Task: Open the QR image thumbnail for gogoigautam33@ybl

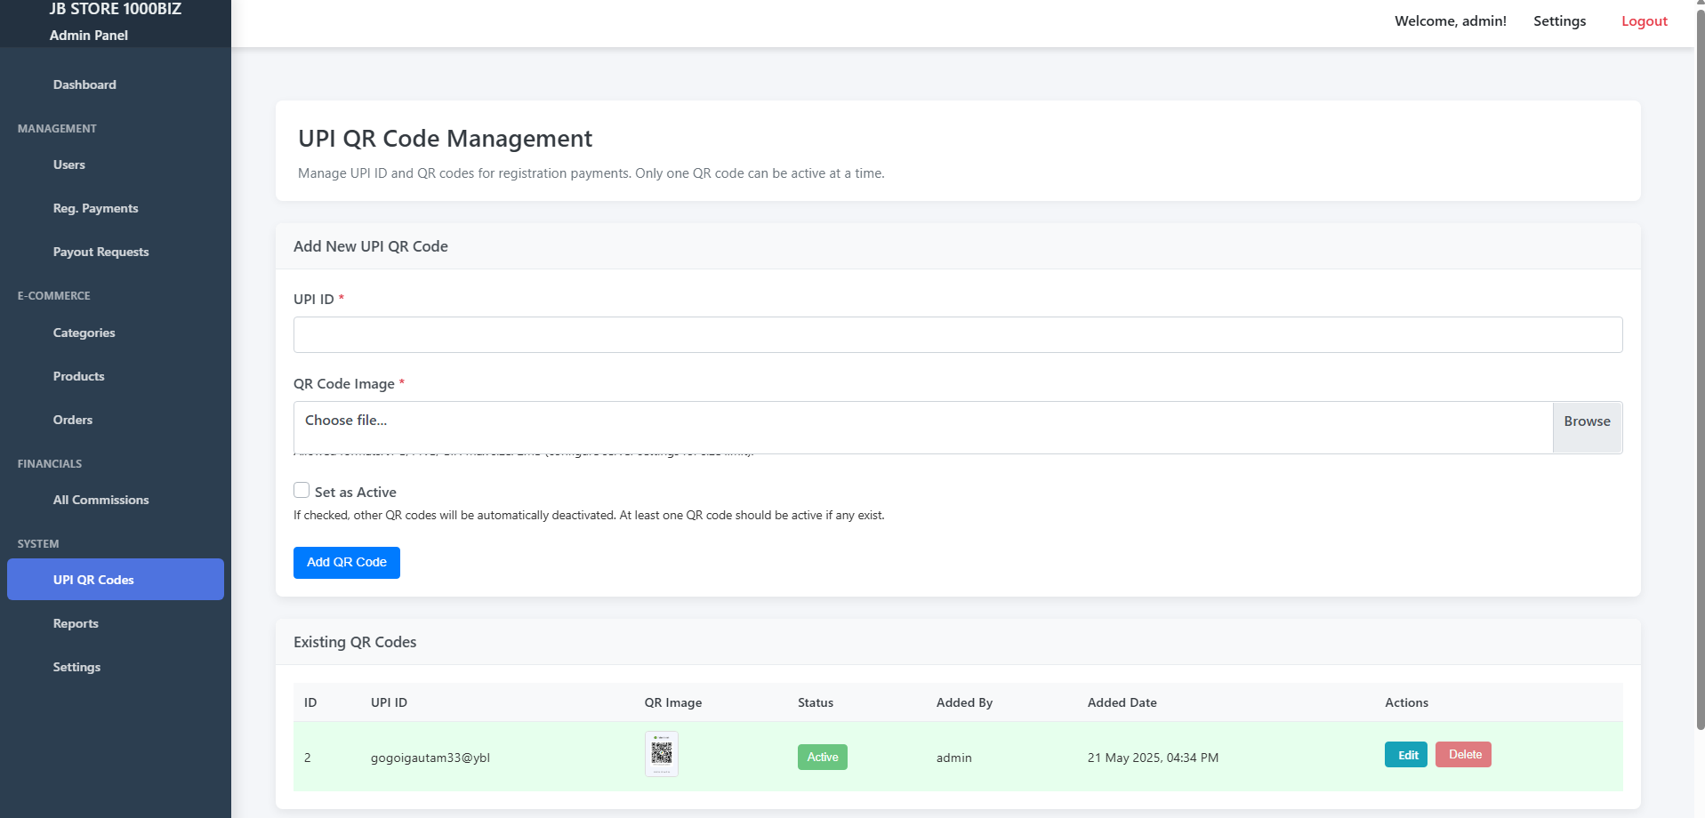Action: tap(661, 754)
